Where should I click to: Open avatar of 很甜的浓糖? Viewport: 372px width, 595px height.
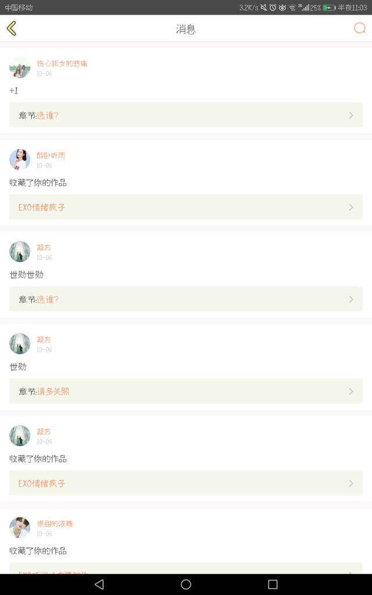pyautogui.click(x=20, y=528)
